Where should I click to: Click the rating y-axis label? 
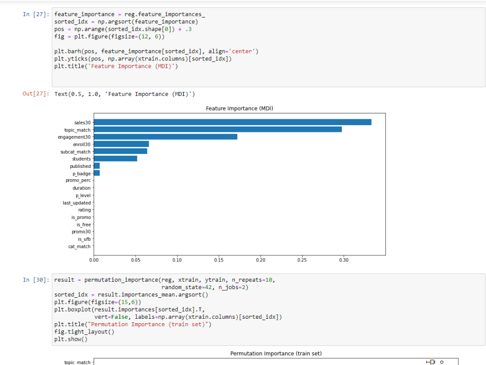84,210
